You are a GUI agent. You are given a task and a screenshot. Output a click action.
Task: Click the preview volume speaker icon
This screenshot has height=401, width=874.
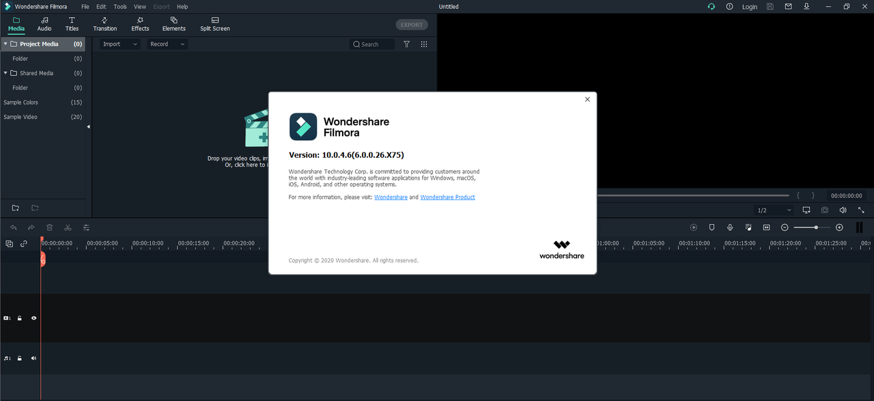(843, 210)
